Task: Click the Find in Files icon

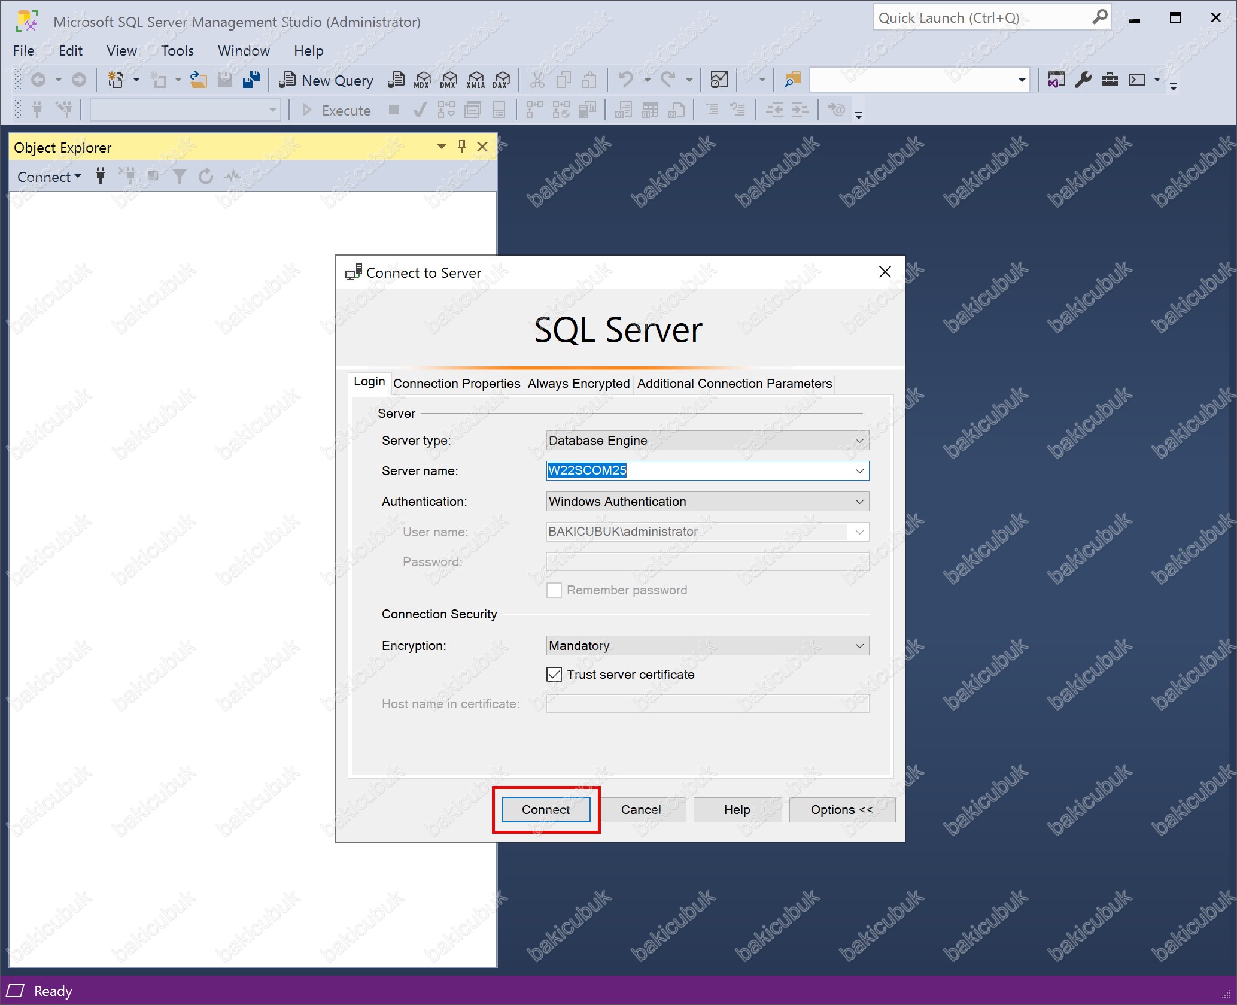Action: point(792,80)
